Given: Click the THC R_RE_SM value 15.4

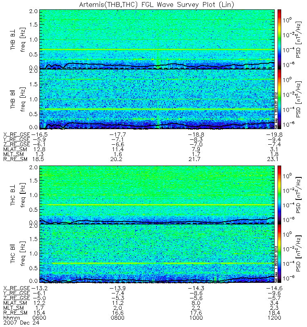Looking at the screenshot, I should [x=39, y=313].
